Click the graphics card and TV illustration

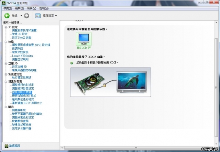[111, 82]
